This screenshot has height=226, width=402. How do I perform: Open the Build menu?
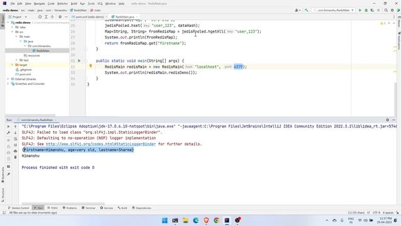tap(74, 4)
